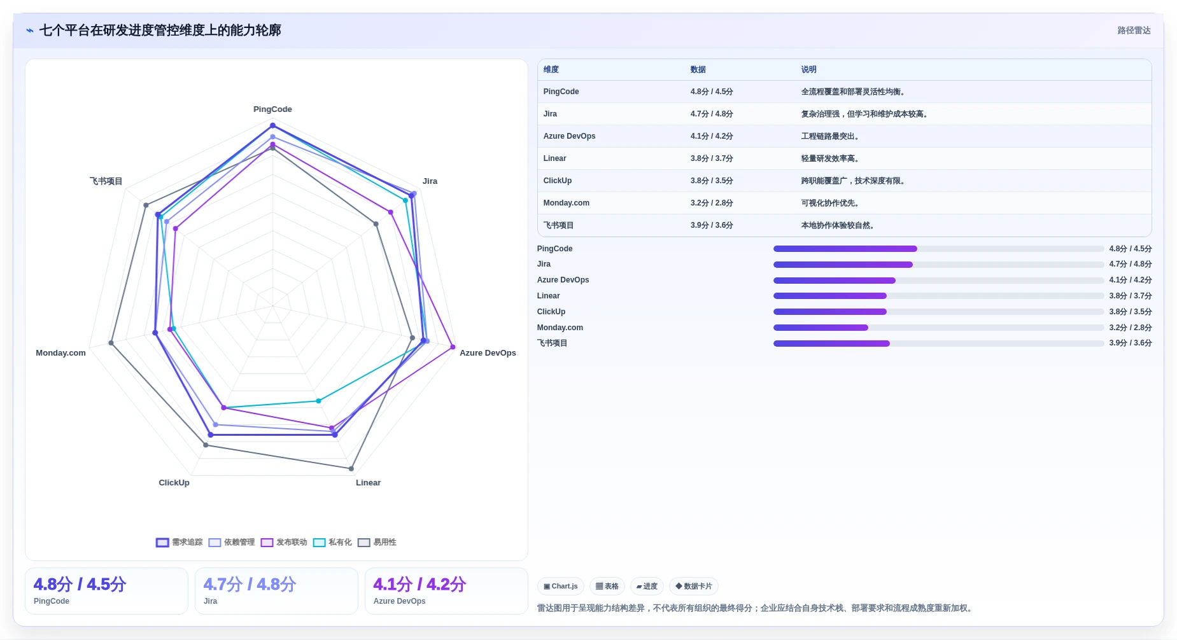1177x640 pixels.
Task: Click the 易用性 data point on Monday.com axis
Action: (x=111, y=343)
